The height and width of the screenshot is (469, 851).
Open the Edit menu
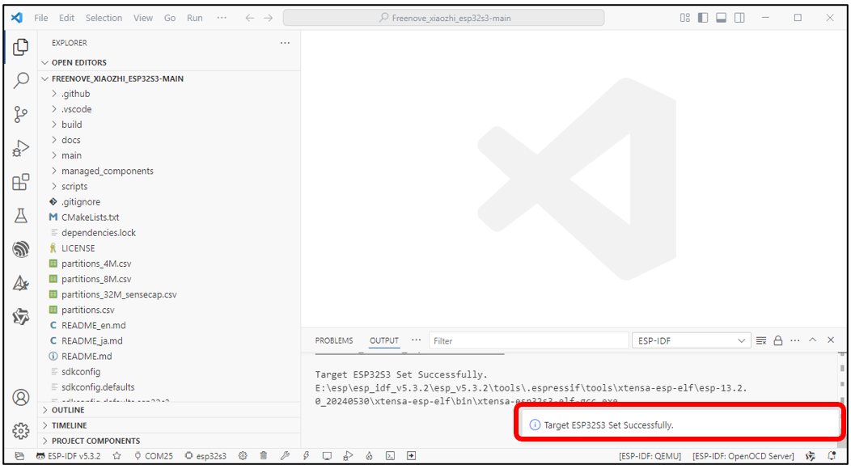[x=67, y=18]
